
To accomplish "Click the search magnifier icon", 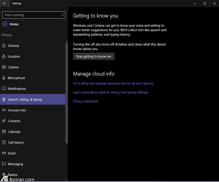I will (x=62, y=15).
